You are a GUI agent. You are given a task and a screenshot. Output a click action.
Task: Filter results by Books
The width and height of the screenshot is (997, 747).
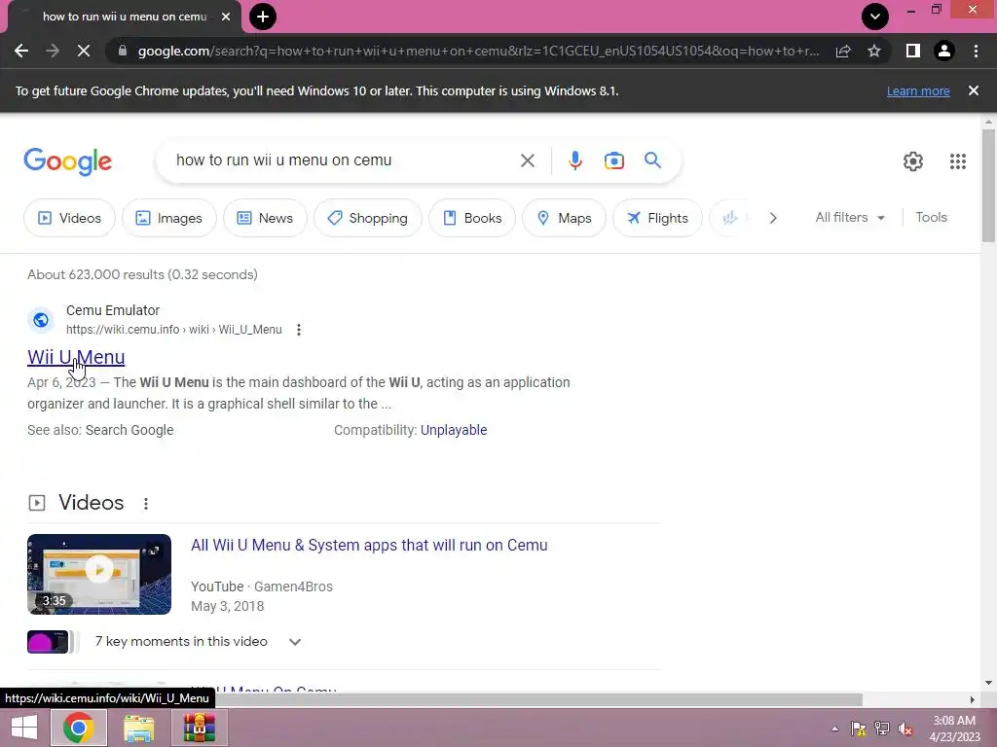click(472, 218)
